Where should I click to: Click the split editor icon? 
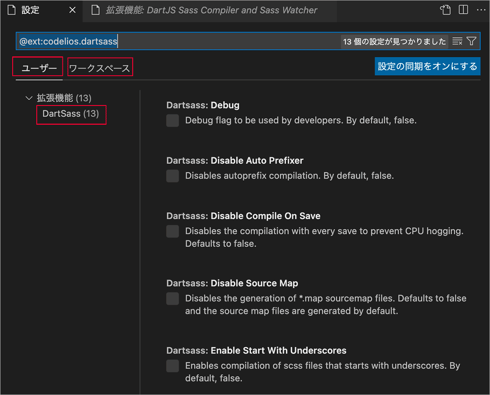coord(463,10)
